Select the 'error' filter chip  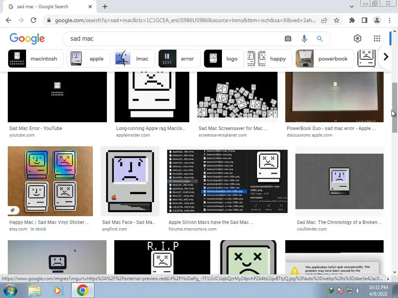pyautogui.click(x=179, y=59)
